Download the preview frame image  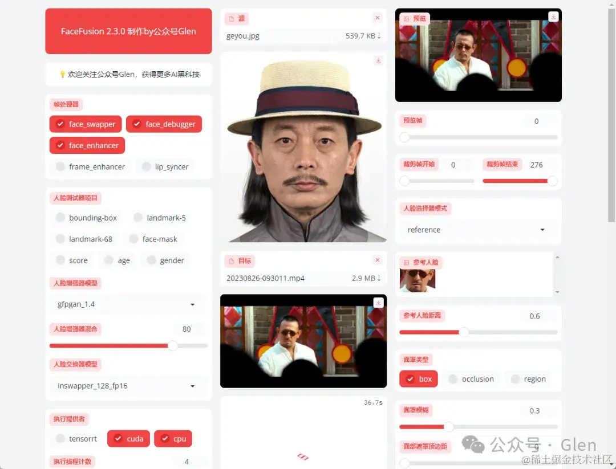coord(553,17)
